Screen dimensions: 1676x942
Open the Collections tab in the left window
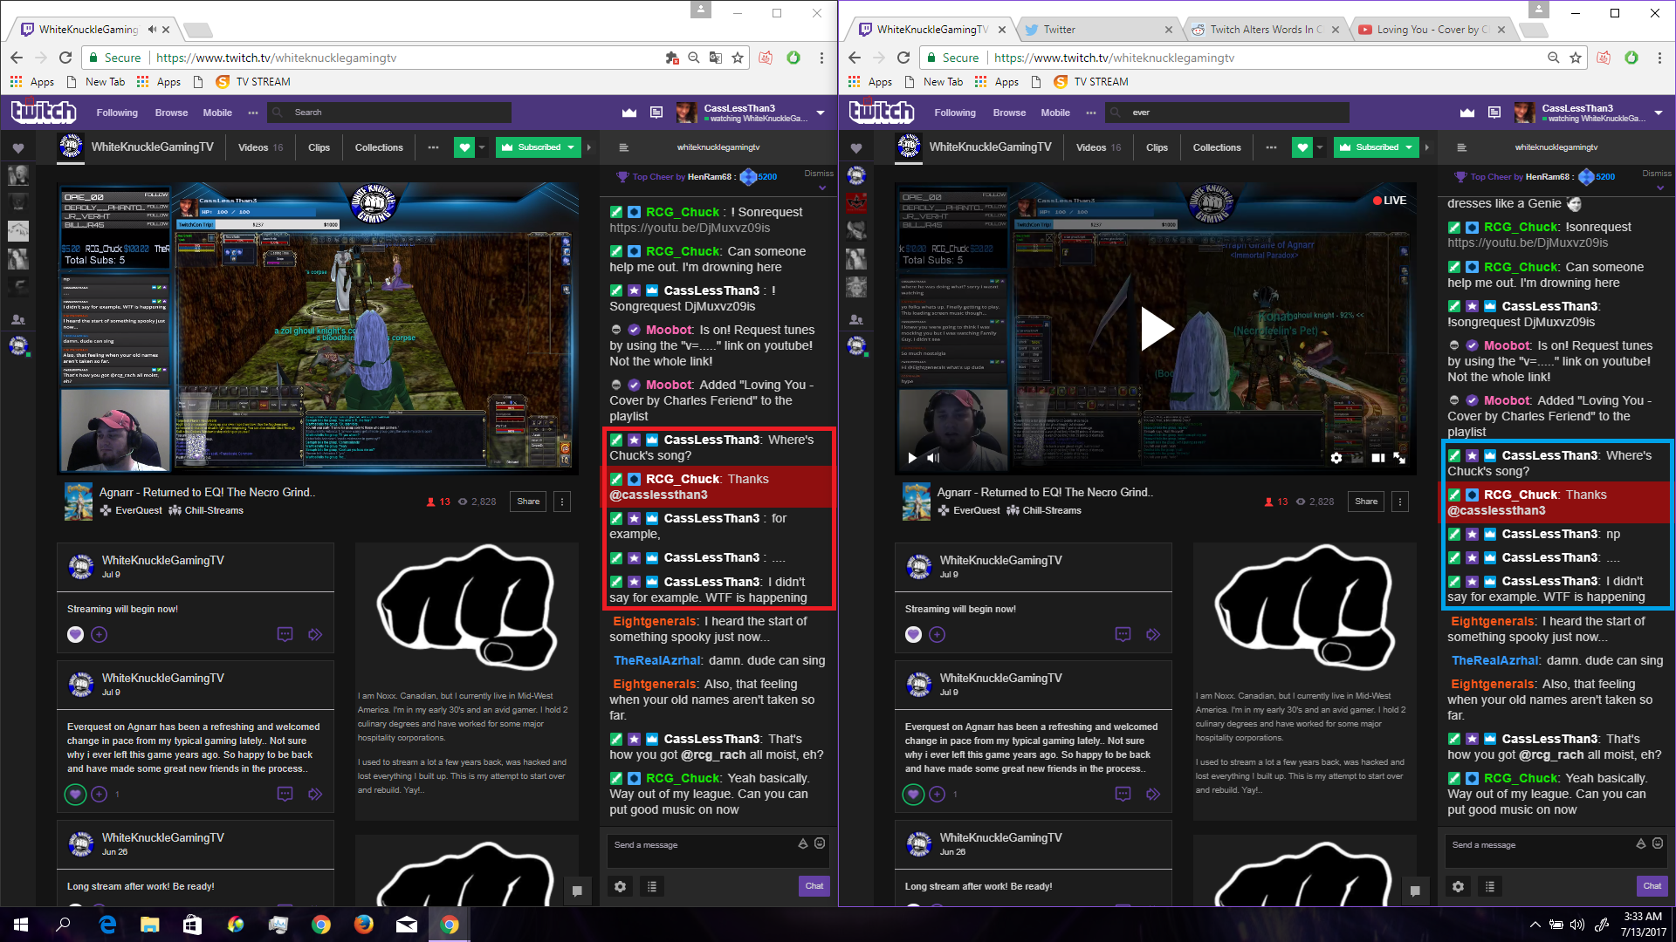click(379, 147)
